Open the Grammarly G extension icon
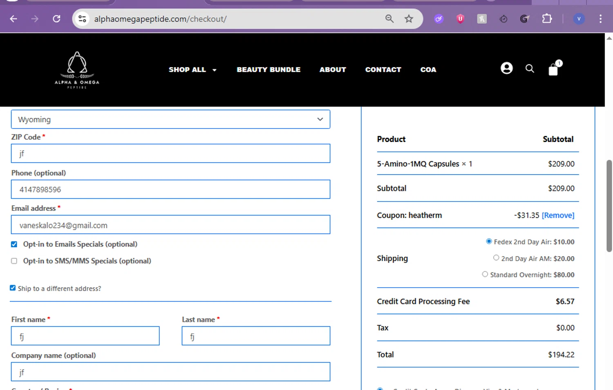This screenshot has height=390, width=613. point(525,19)
